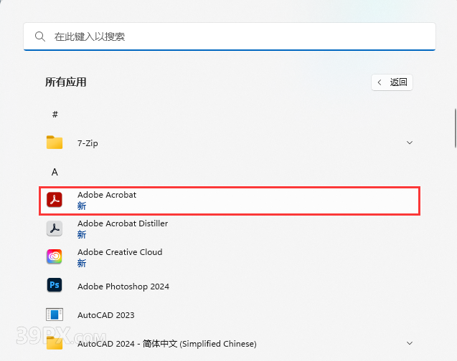
Task: Click AutoCAD 2024 - 简体中文 folder name
Action: coord(166,344)
